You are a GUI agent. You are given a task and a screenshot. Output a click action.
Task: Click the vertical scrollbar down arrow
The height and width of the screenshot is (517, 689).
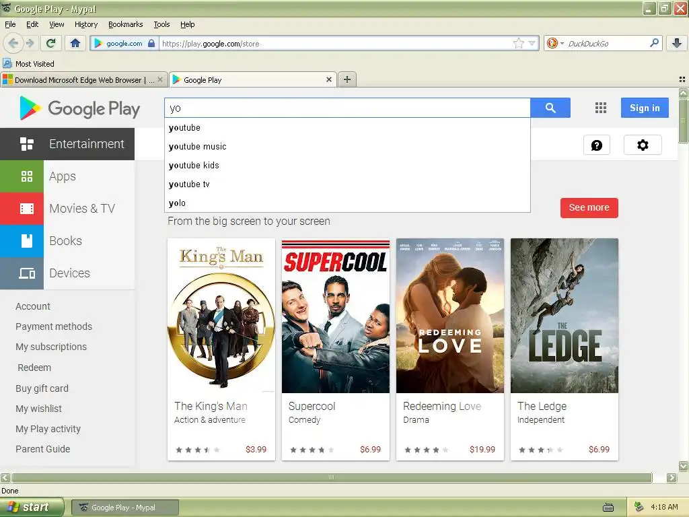683,466
